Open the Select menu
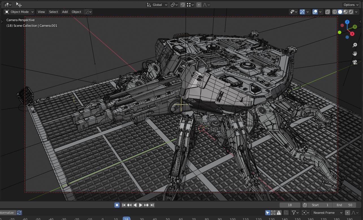Viewport: 363px width, 220px height. coord(53,12)
